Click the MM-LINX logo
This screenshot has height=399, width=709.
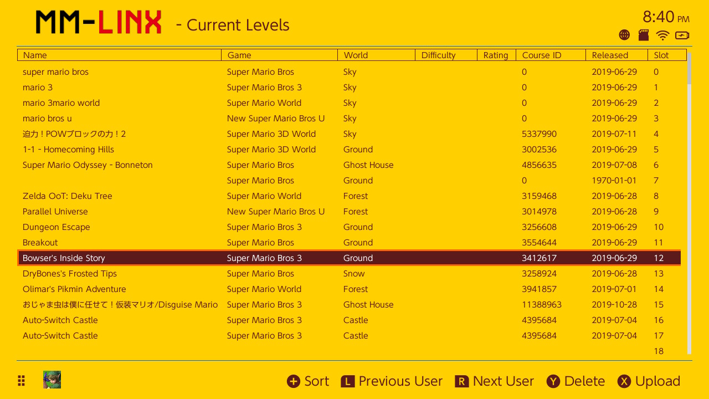pos(99,23)
